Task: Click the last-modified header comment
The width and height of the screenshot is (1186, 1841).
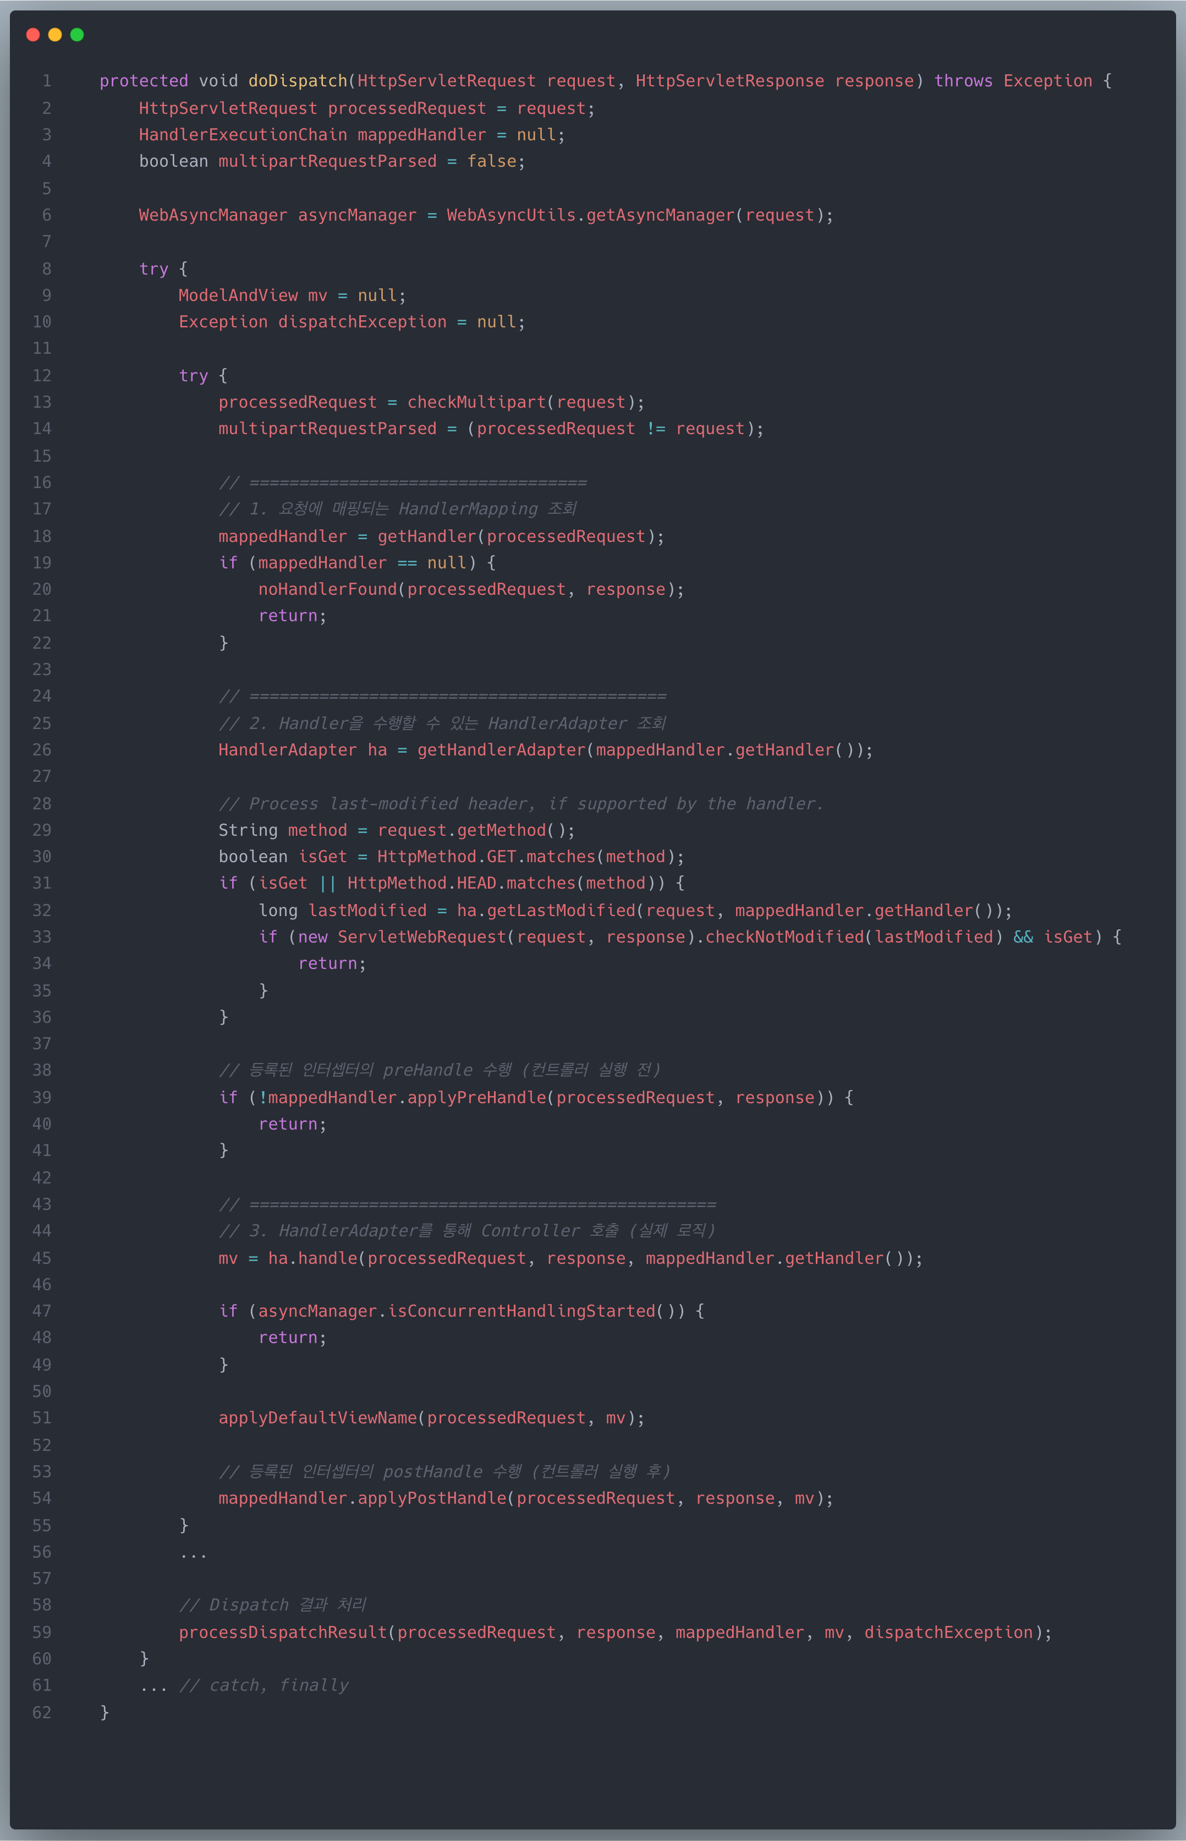Action: [520, 803]
